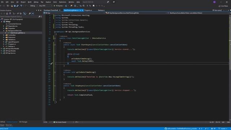Click Live Share button
Image resolution: width=231 pixels, height=130 pixels.
click(223, 6)
